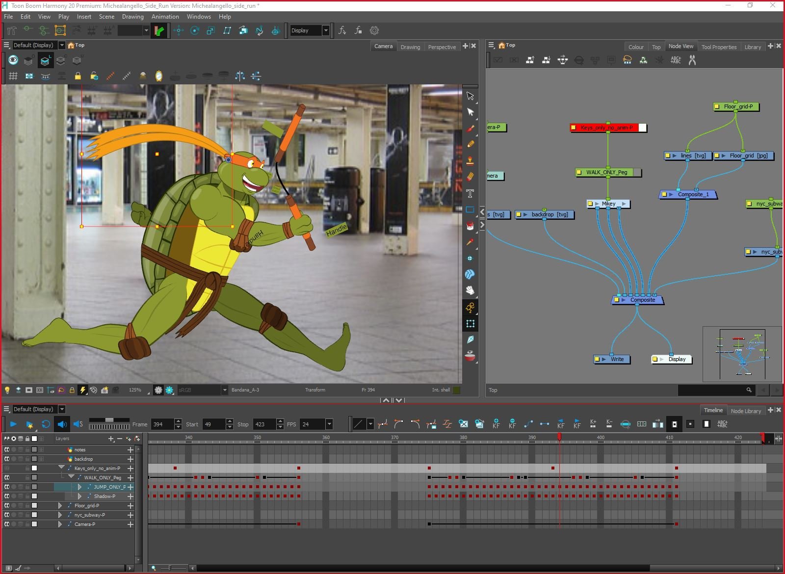Expand the JUMP_ONLY_P layer
Image resolution: width=785 pixels, height=574 pixels.
click(x=79, y=487)
